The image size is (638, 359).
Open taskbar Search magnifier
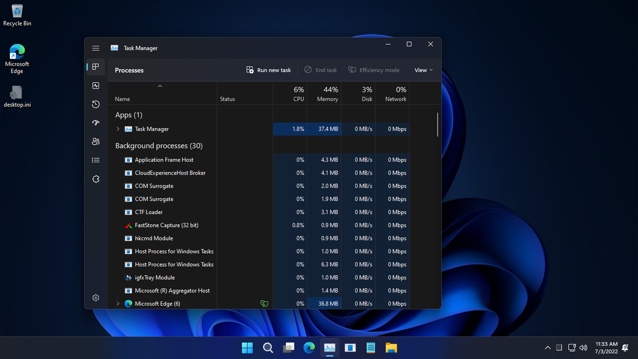pyautogui.click(x=268, y=348)
